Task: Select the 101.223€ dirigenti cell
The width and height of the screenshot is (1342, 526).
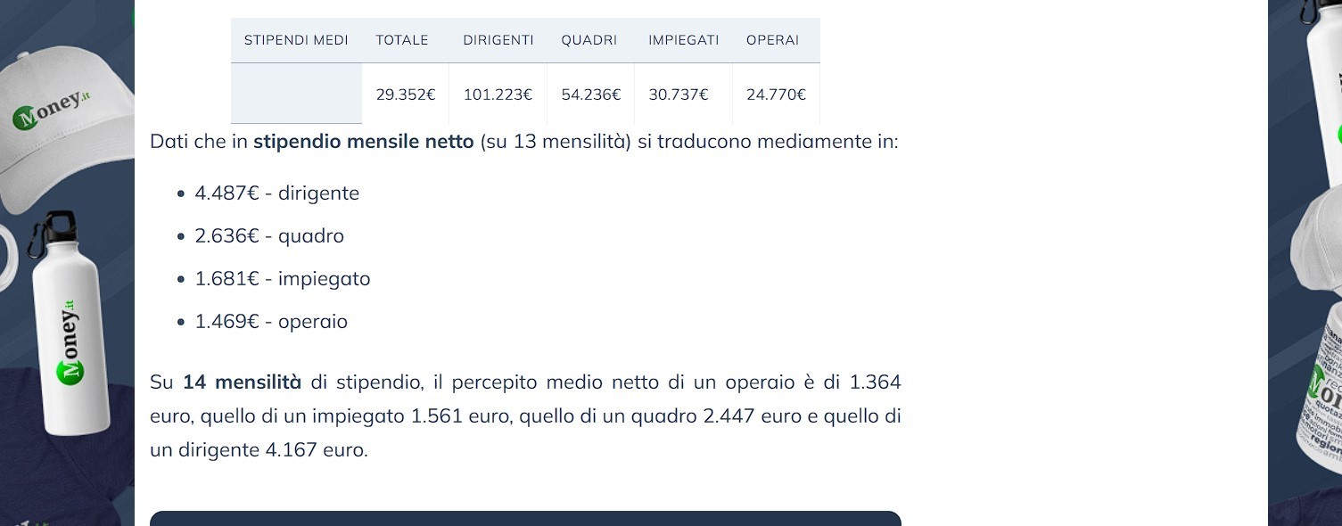Action: (x=498, y=94)
